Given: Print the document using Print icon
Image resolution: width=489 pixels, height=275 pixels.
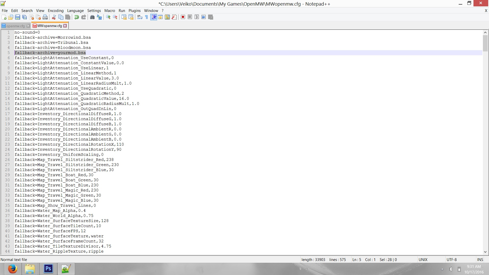Looking at the screenshot, I should click(45, 17).
